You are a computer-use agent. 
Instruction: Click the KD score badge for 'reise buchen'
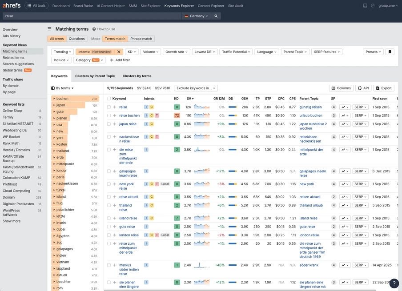click(177, 116)
